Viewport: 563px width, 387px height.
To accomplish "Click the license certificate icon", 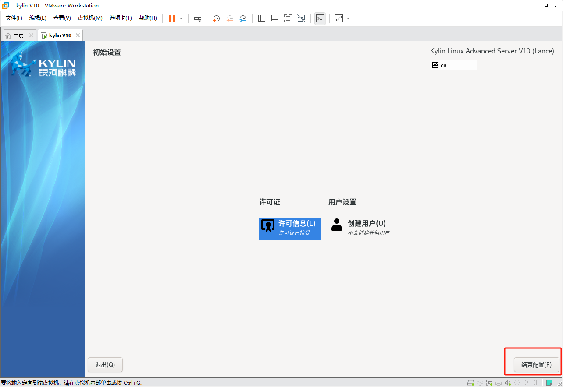I will pyautogui.click(x=268, y=225).
